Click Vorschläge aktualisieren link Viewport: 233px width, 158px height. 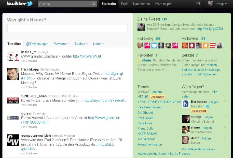coord(198,149)
